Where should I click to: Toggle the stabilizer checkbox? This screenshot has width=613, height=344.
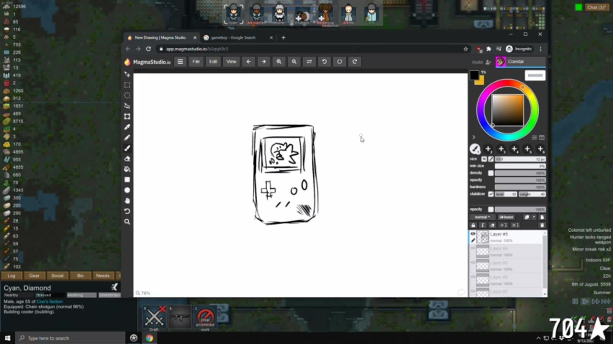tap(490, 194)
